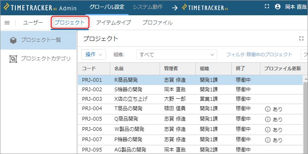
Task: Open the 組織 すべて combo box
Action: point(177,54)
